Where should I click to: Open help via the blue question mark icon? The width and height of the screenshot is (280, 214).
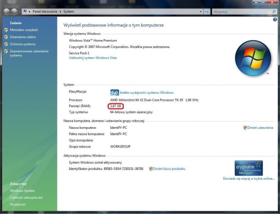click(275, 19)
